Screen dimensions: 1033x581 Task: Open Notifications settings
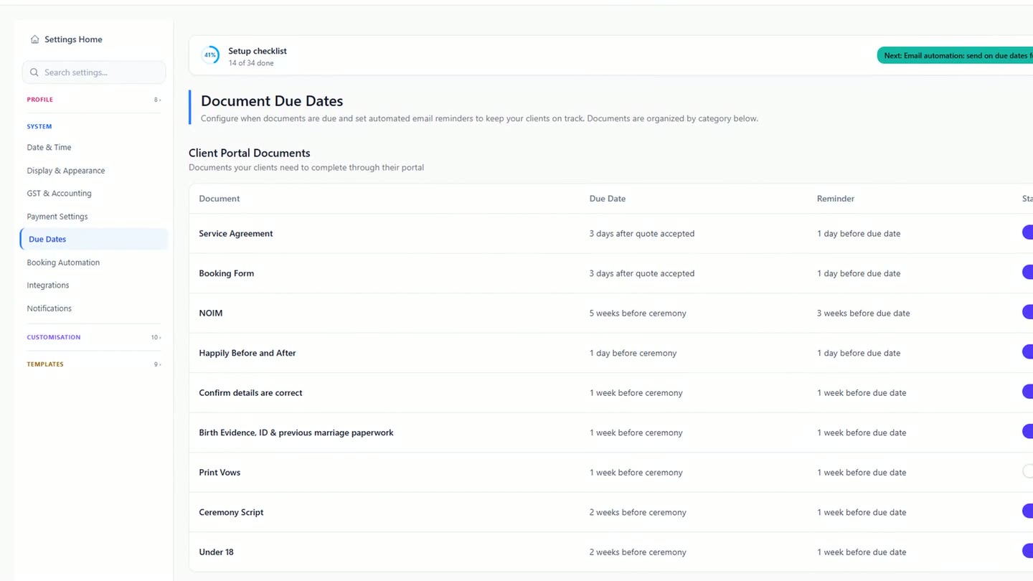(49, 308)
